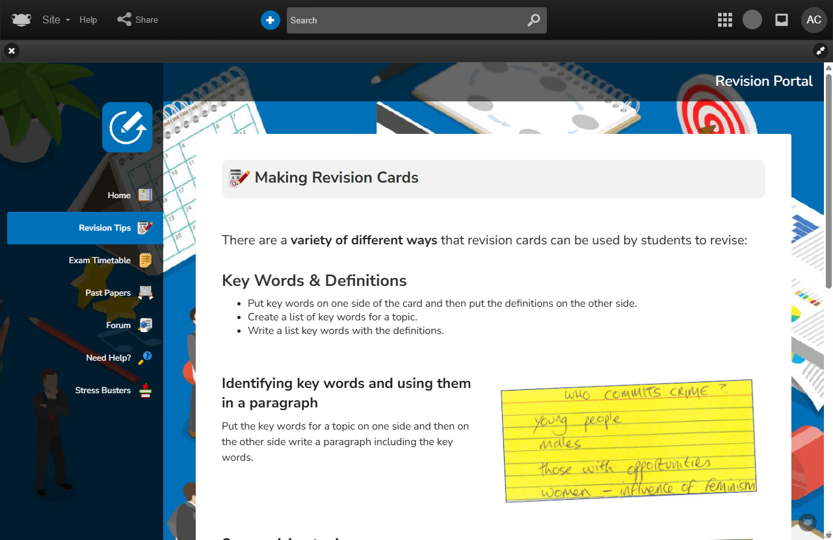833x540 pixels.
Task: Go to the Home page
Action: [120, 195]
